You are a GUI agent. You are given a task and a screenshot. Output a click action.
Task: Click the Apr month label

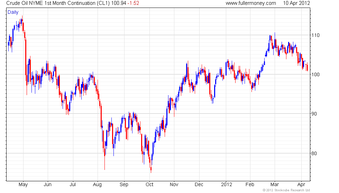click(301, 185)
